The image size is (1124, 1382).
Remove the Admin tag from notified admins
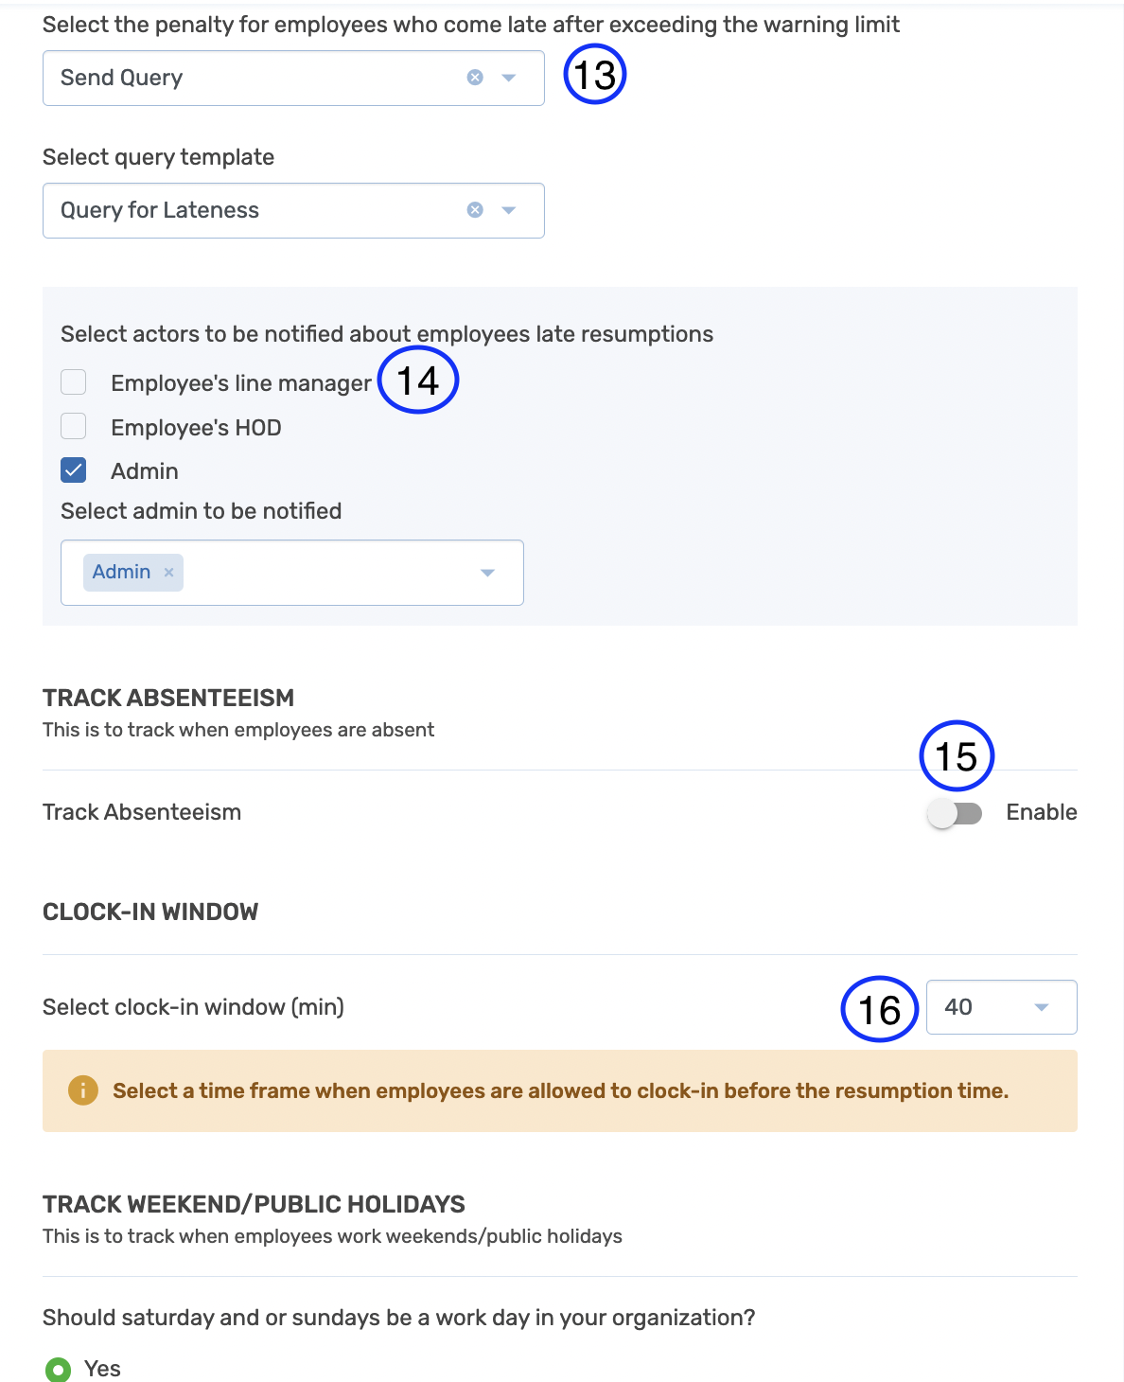(x=168, y=572)
